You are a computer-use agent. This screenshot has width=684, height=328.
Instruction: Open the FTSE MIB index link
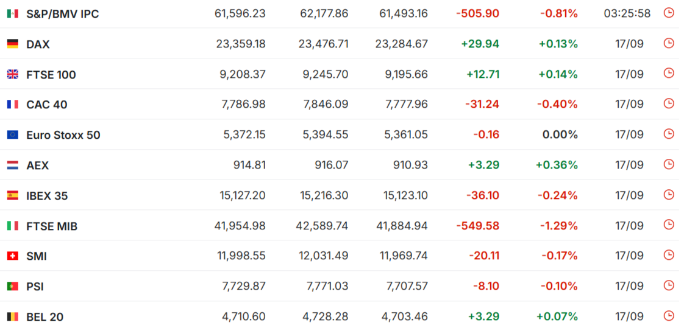52,226
